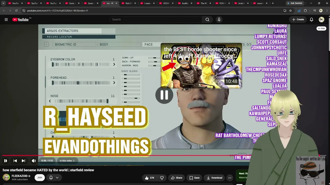Bookmark this page with the star
This screenshot has height=185, width=330.
[x=291, y=11]
